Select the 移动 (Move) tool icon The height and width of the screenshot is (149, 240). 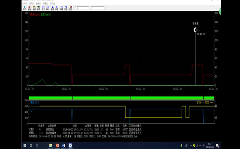click(x=29, y=8)
